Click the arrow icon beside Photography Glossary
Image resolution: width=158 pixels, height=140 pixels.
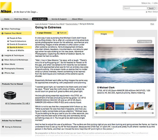point(3,69)
